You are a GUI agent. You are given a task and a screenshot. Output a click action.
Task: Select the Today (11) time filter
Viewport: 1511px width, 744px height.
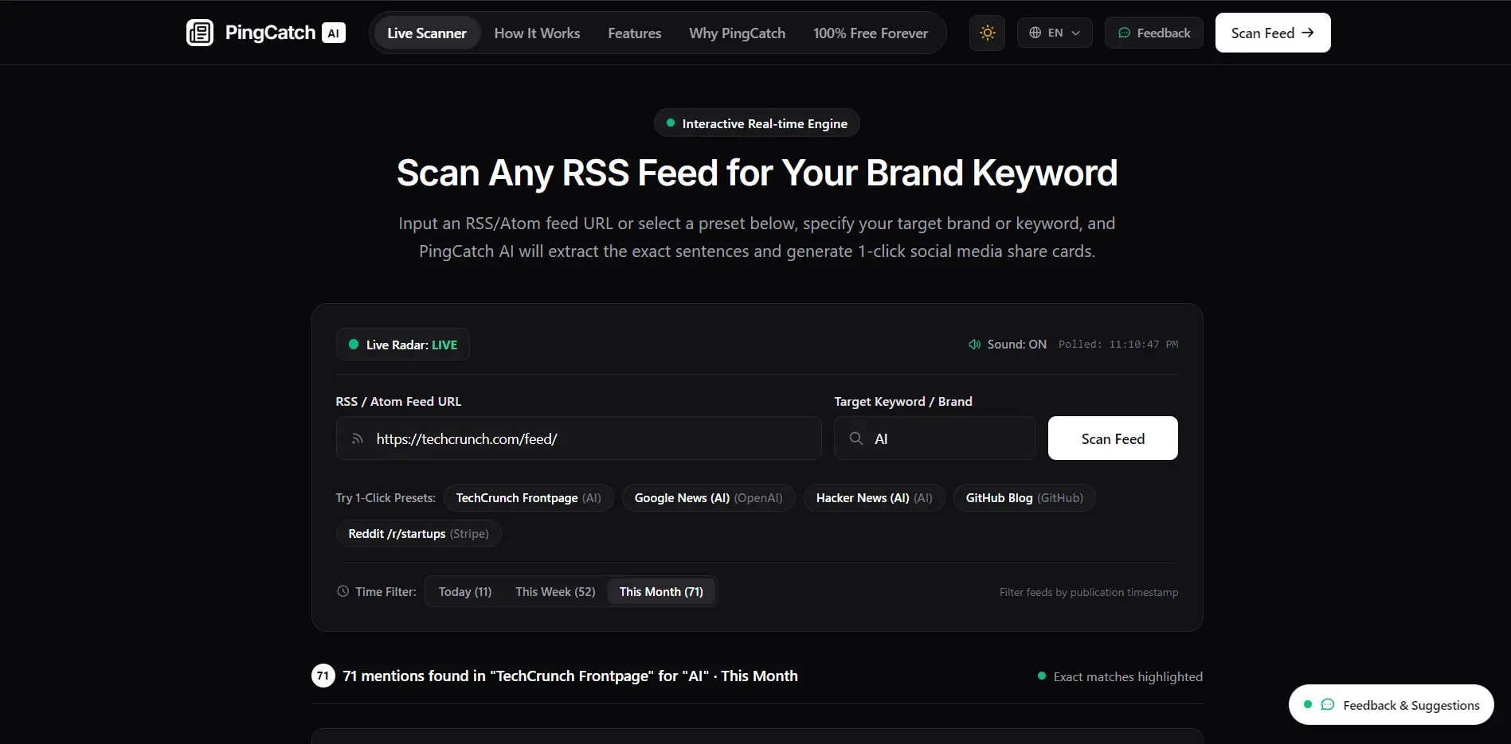(465, 591)
